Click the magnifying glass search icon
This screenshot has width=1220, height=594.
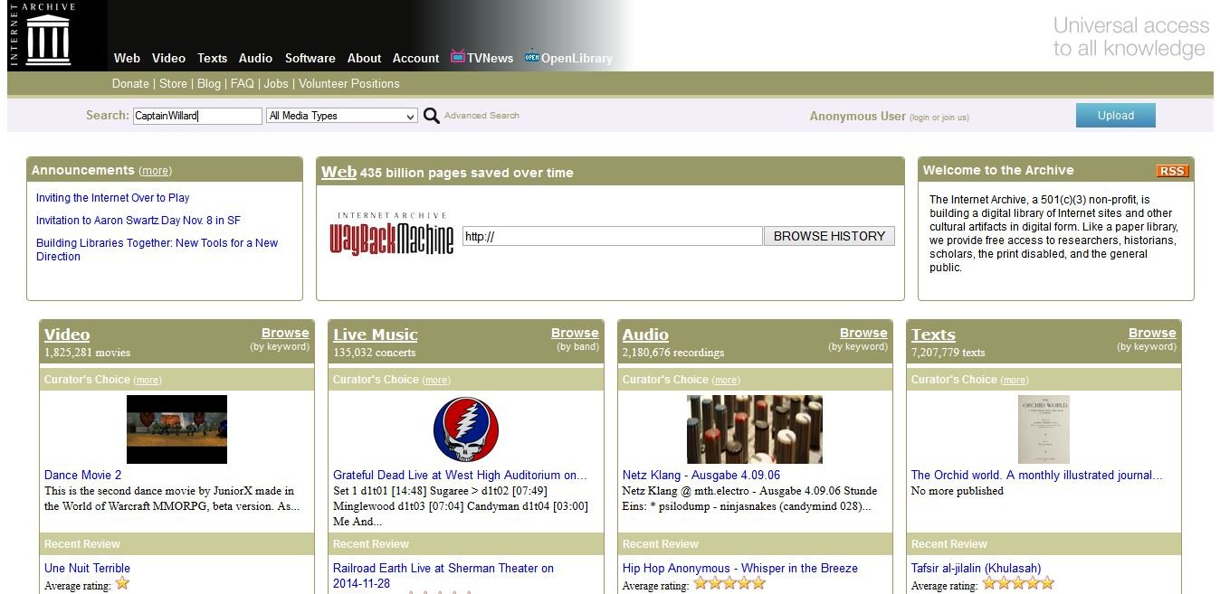pyautogui.click(x=432, y=116)
